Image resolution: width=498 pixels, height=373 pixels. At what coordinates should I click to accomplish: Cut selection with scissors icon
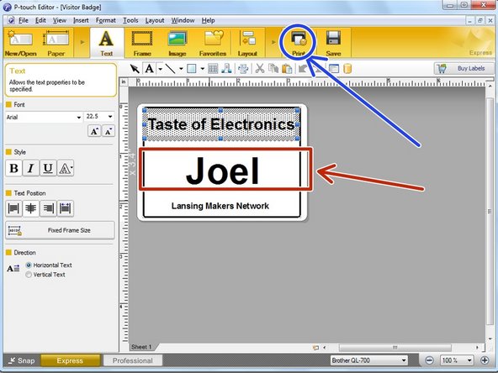click(x=260, y=69)
